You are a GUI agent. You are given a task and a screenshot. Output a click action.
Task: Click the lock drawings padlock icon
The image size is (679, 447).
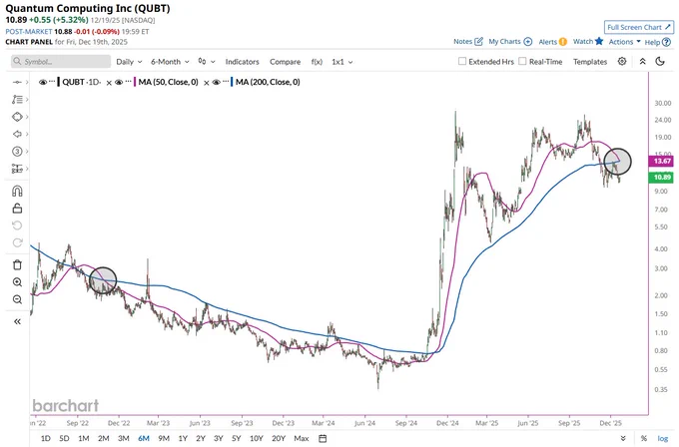click(17, 209)
